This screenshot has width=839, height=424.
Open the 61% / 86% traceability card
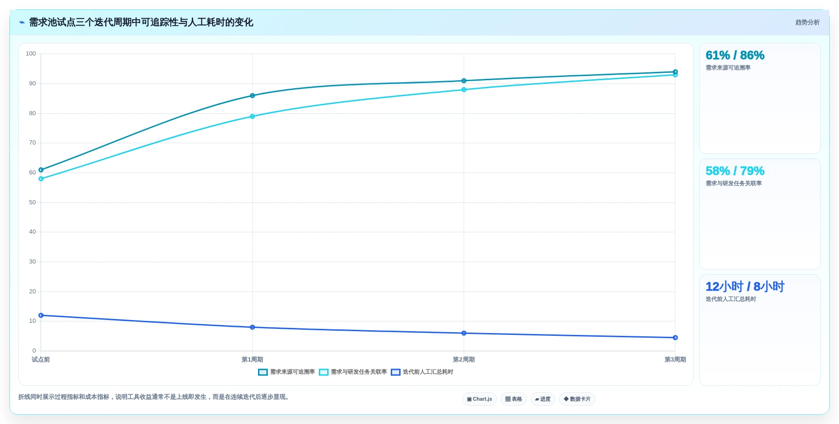[x=760, y=98]
